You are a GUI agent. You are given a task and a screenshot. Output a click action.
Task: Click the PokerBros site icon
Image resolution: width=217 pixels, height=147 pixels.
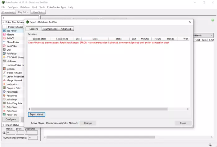tap(4, 95)
